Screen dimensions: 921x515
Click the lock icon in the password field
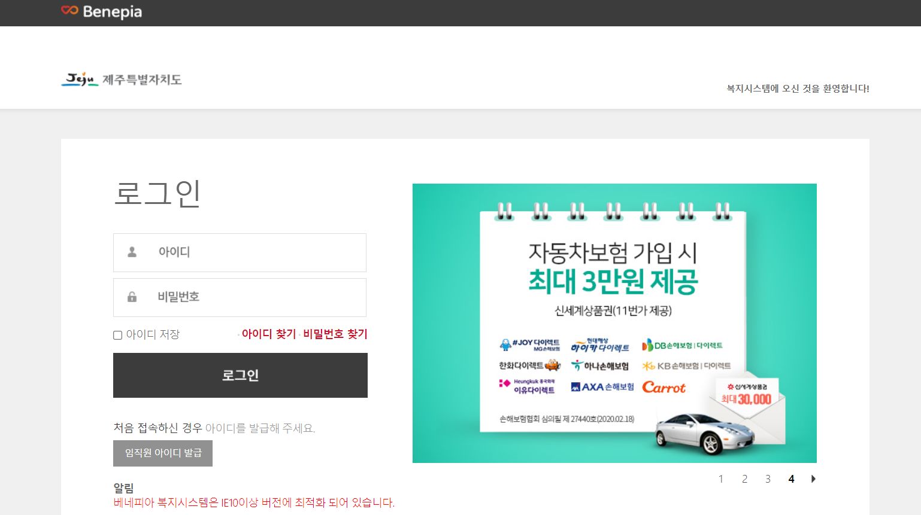(132, 297)
